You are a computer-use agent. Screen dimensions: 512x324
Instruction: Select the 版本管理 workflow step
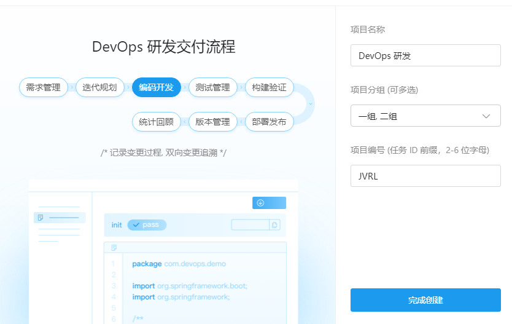click(x=213, y=122)
